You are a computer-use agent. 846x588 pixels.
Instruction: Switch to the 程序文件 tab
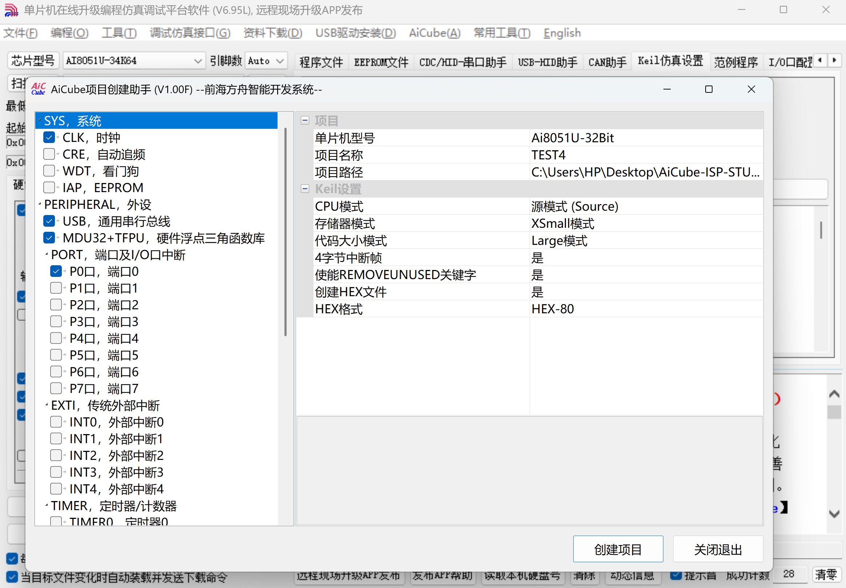coord(321,62)
